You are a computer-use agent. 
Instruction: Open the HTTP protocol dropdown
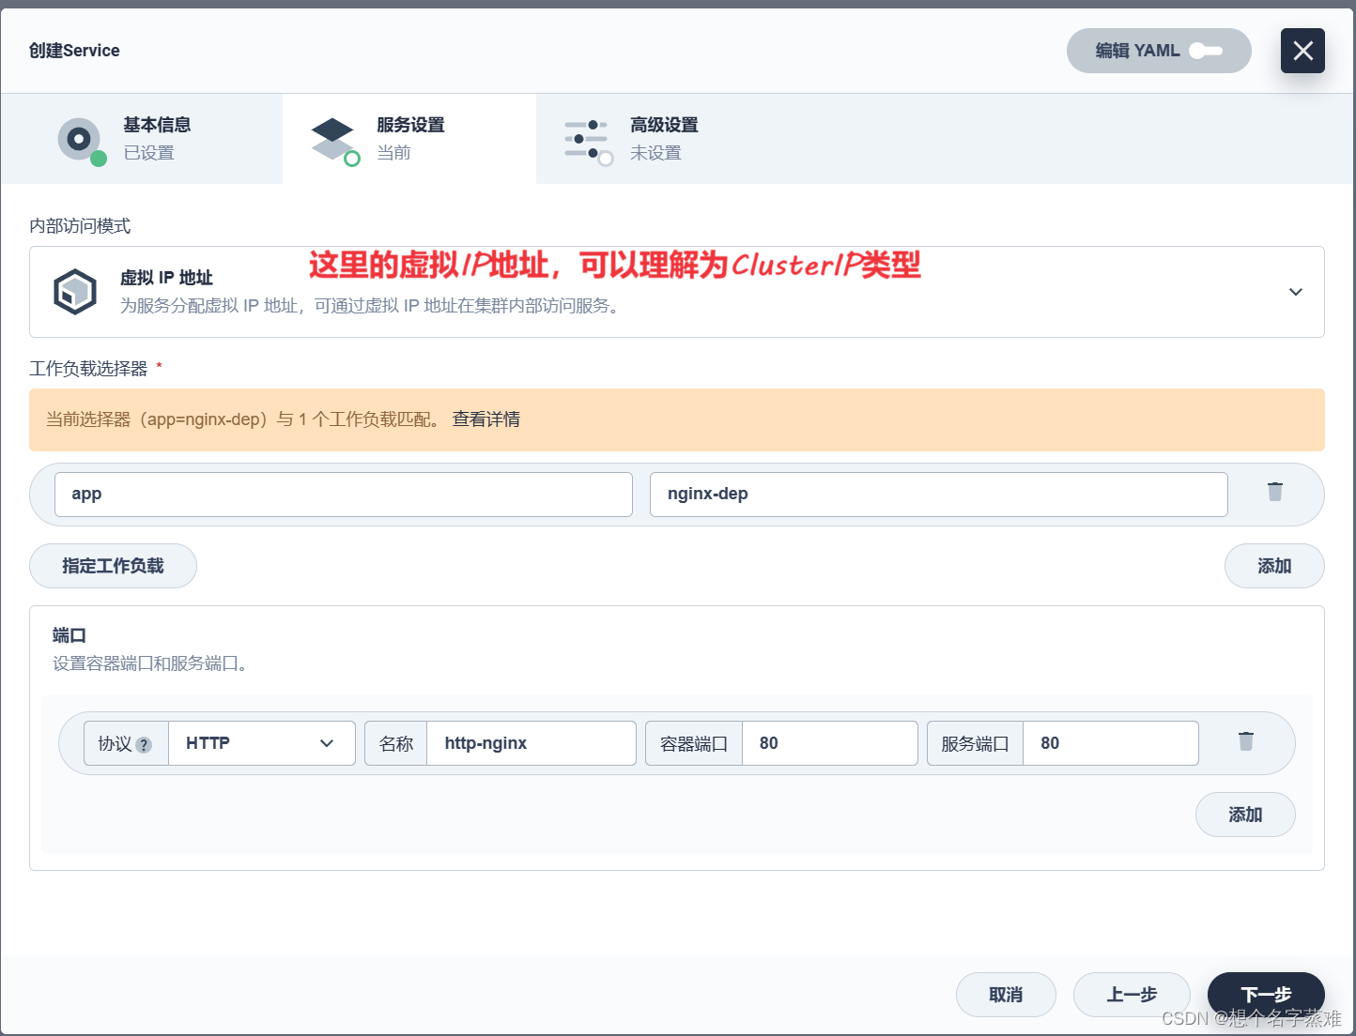coord(262,743)
